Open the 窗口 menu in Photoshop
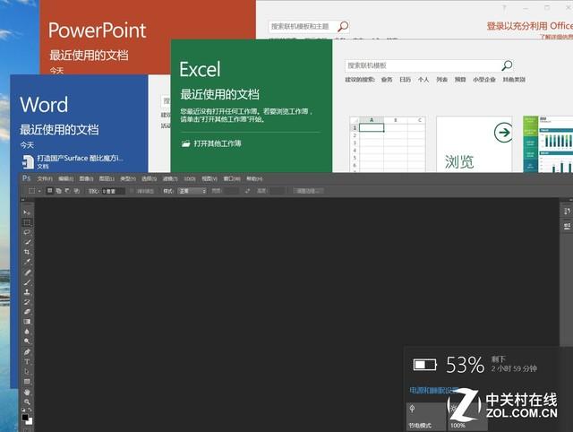 (232, 179)
